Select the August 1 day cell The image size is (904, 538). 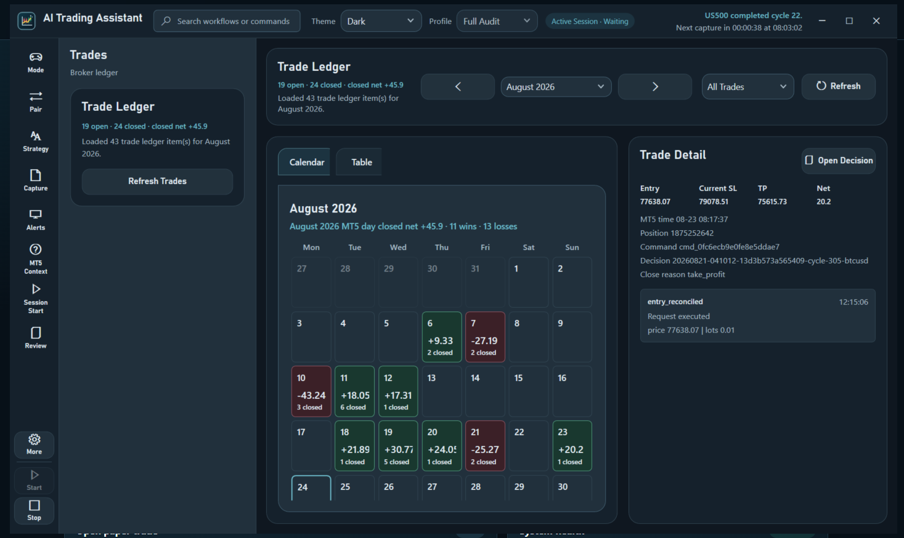(x=529, y=282)
